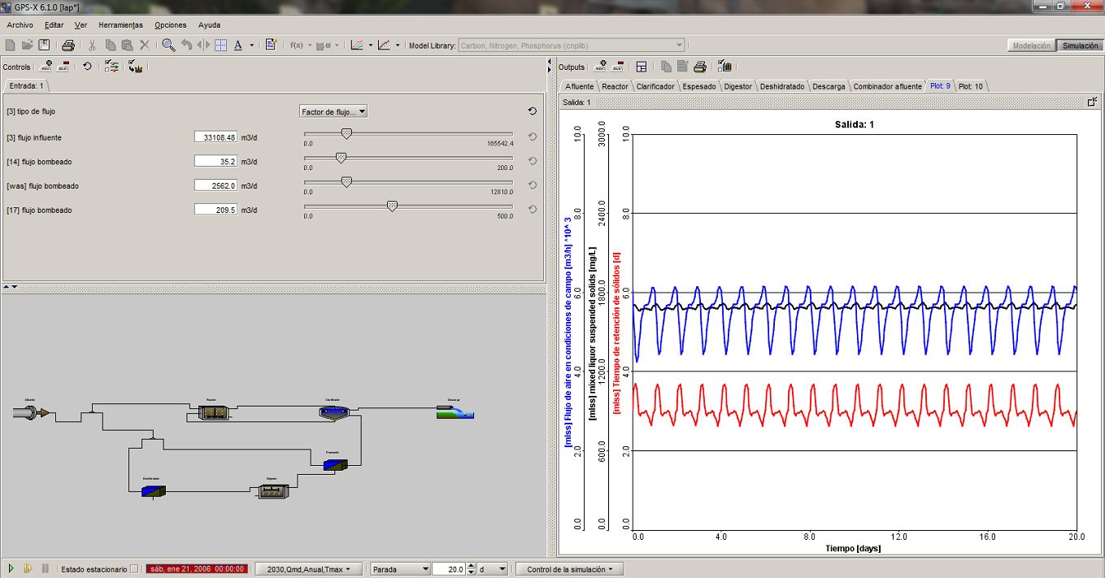
Task: Click the save diskette icon
Action: 44,46
